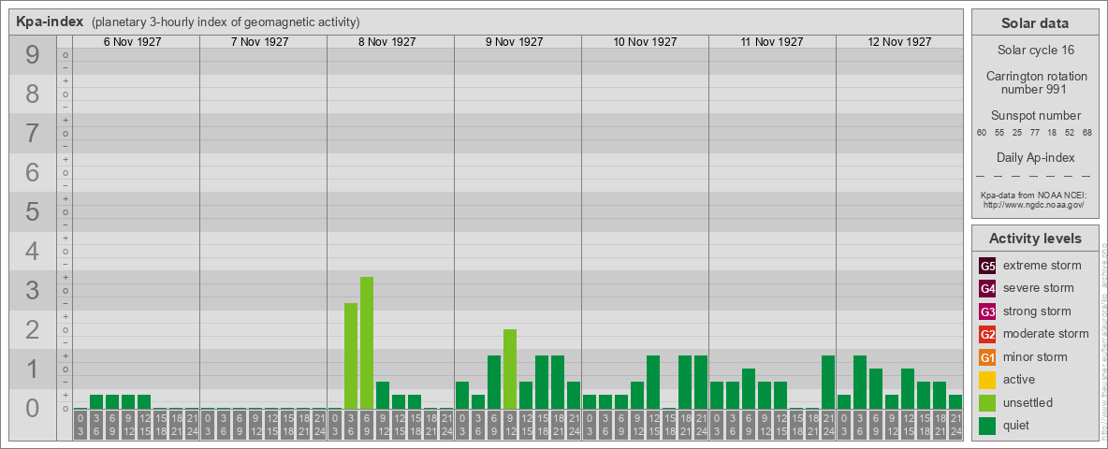Click the 'Kpa-index' chart title
This screenshot has width=1108, height=449.
coord(49,22)
